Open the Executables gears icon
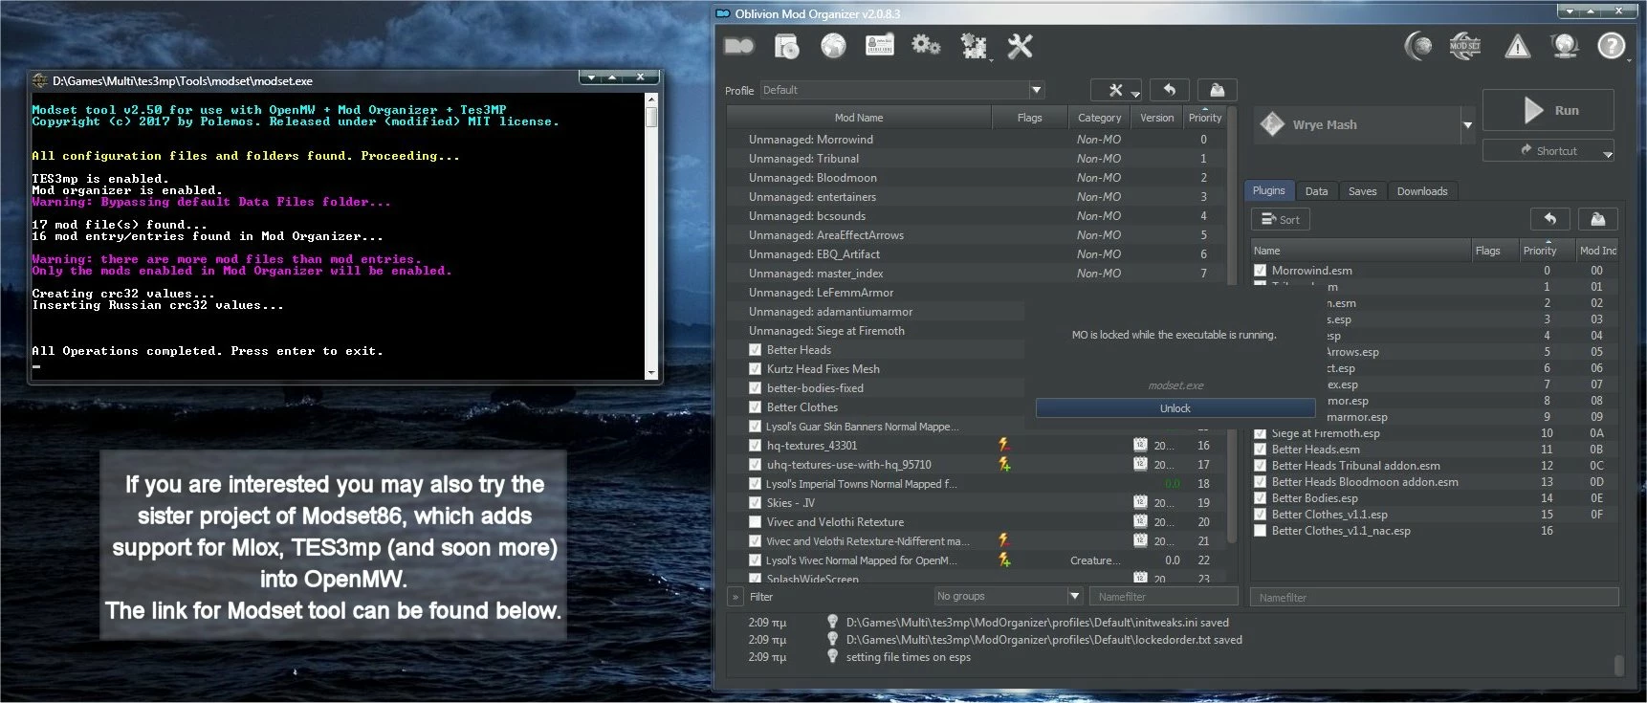The image size is (1647, 703). tap(926, 45)
